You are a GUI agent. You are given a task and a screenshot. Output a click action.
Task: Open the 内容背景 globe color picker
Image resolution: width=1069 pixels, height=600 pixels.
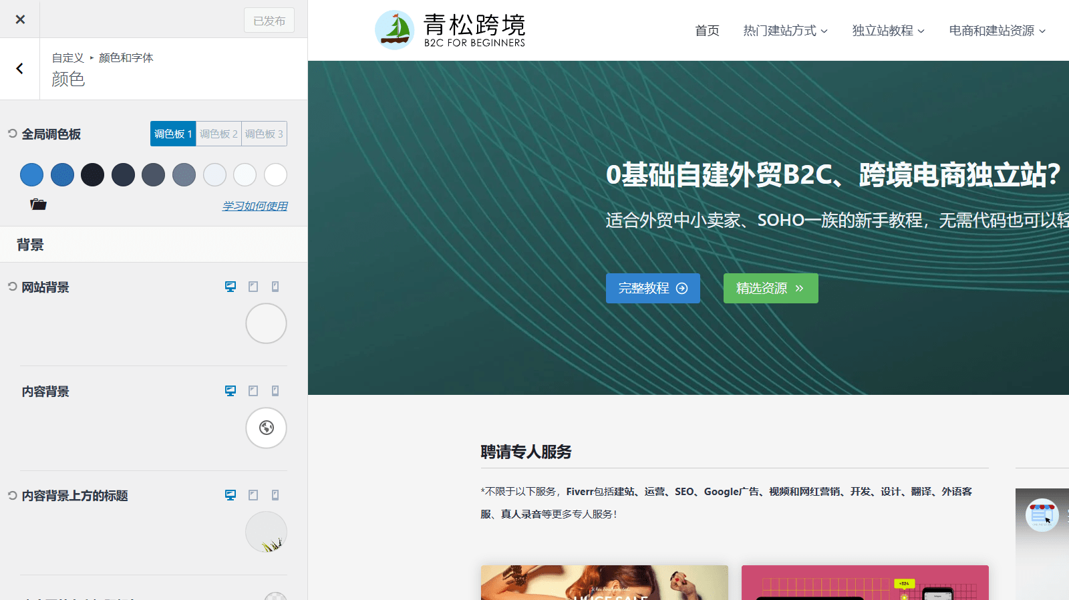[266, 428]
